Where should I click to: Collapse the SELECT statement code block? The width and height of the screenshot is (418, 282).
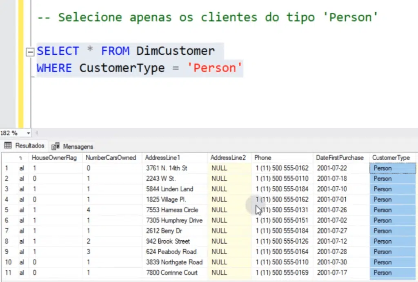tap(30, 51)
